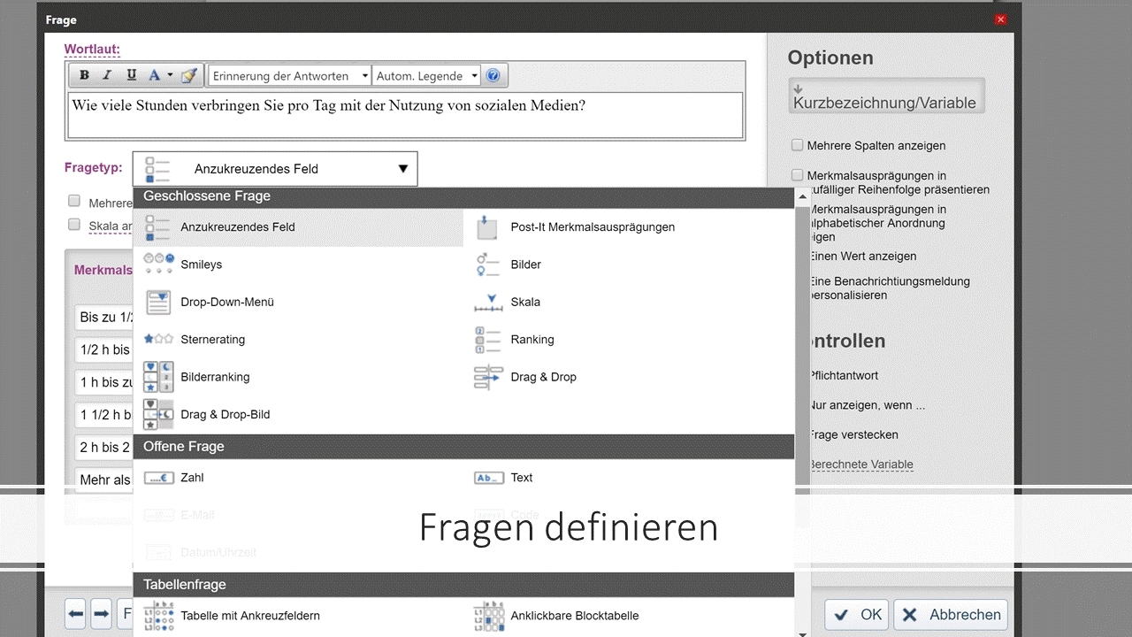Go to the previous question with left arrow

[75, 614]
